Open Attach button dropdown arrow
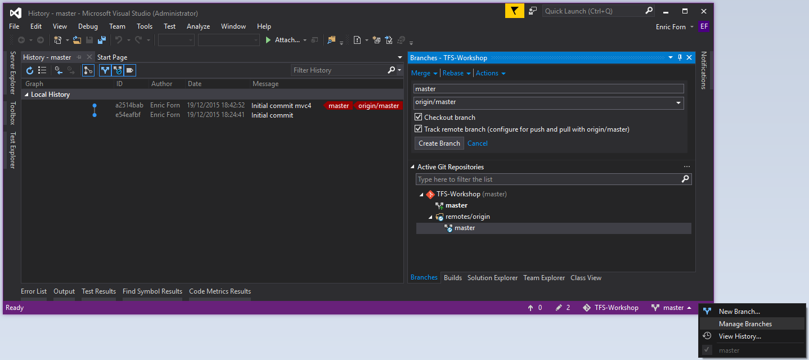 (x=305, y=40)
